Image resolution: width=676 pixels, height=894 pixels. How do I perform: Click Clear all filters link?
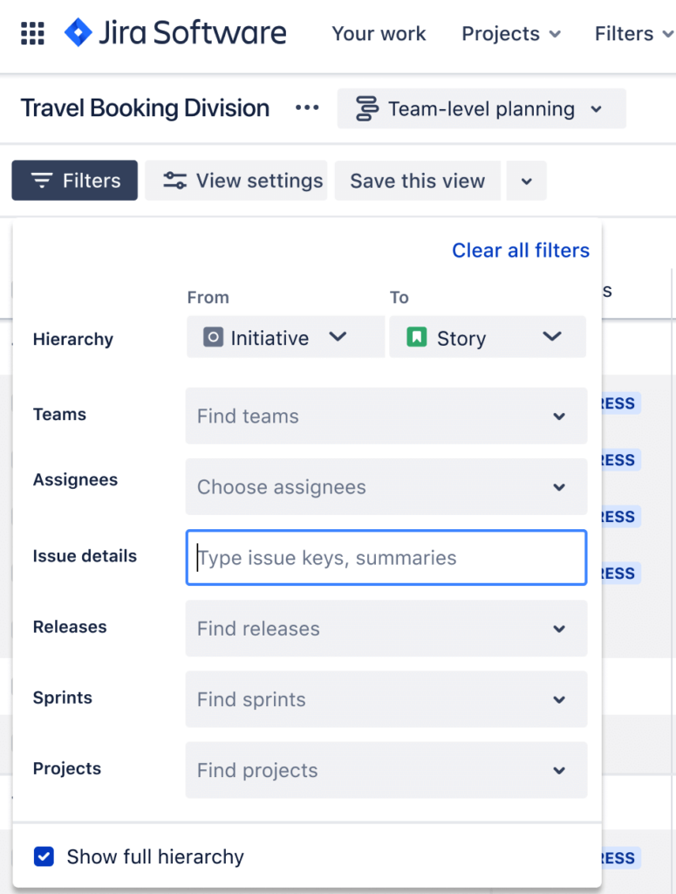pyautogui.click(x=521, y=251)
